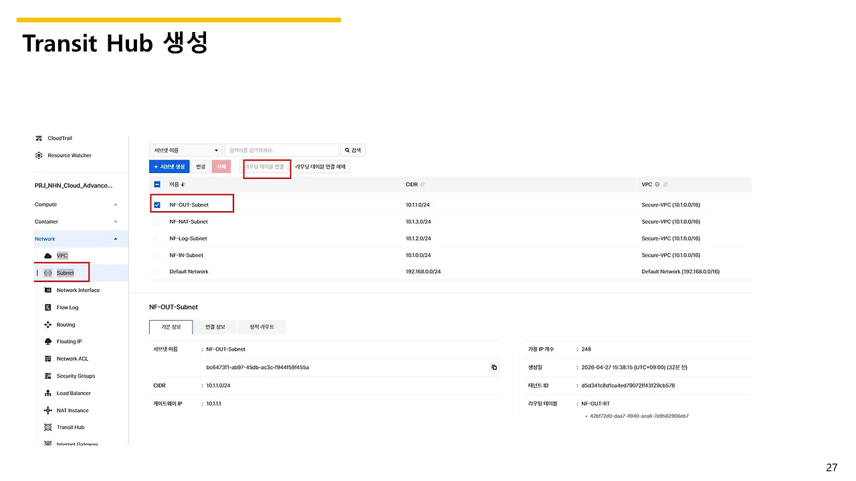856x481 pixels.
Task: Open the 서브넷 이름 search filter dropdown
Action: pos(185,150)
